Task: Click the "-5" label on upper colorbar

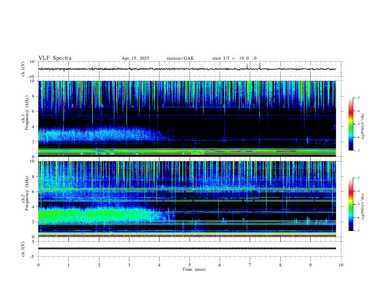Action: pos(357,124)
